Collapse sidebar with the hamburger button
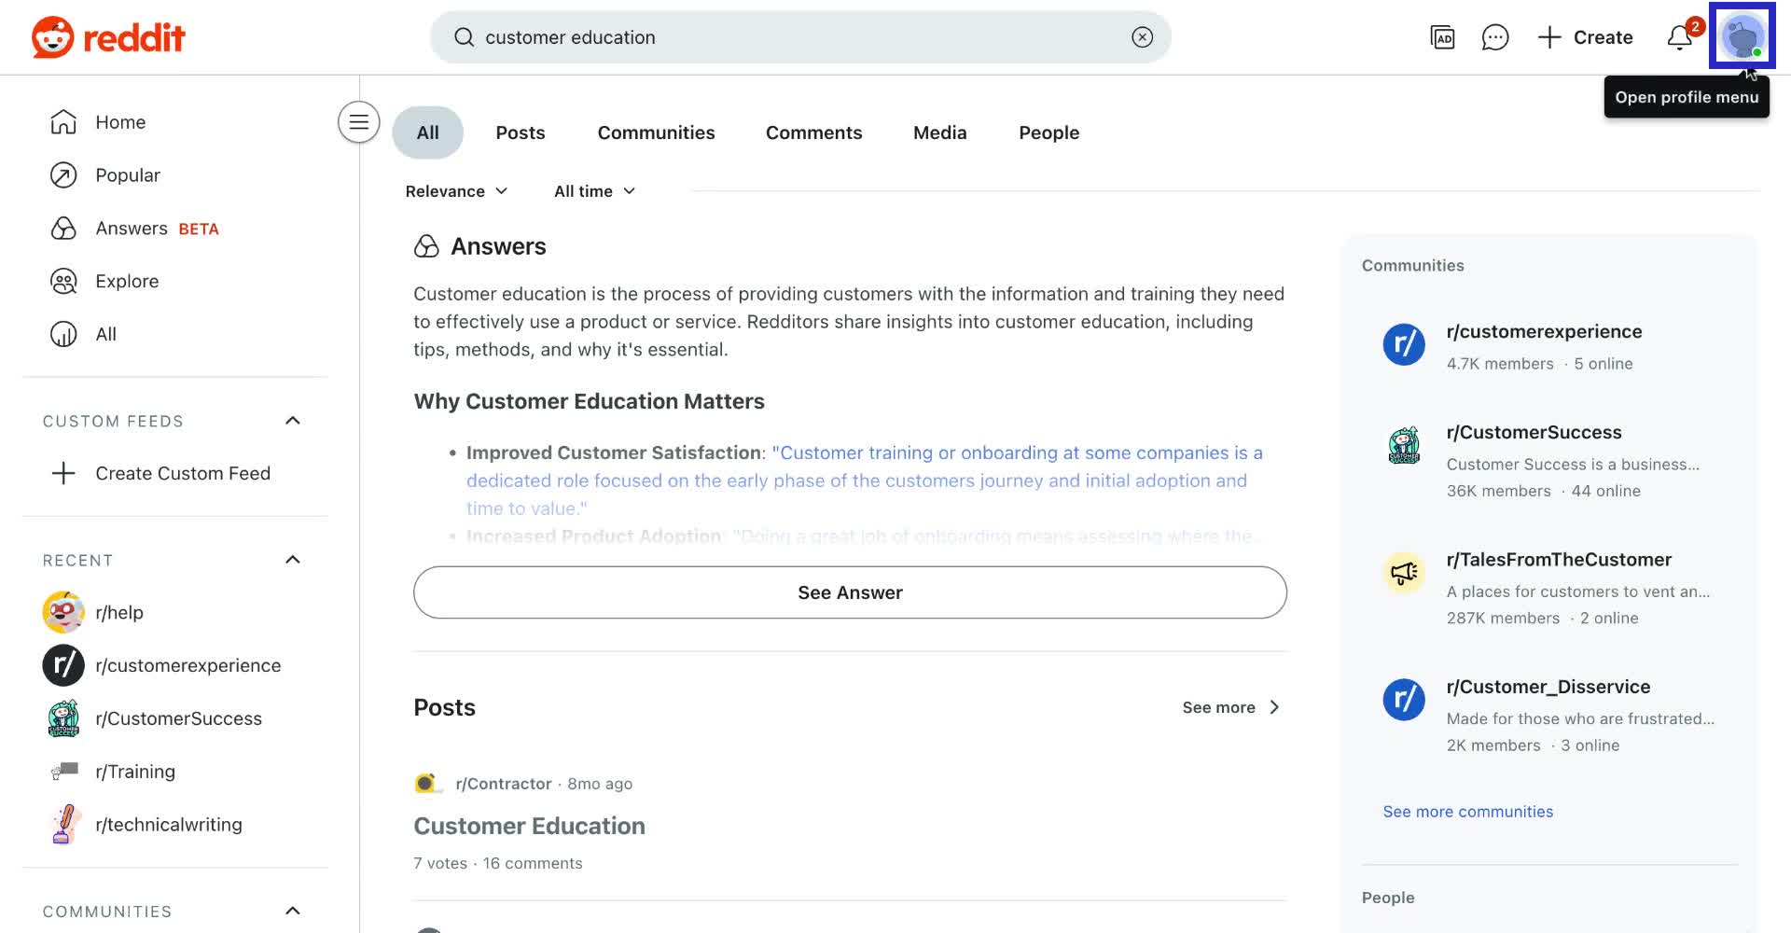The image size is (1791, 933). pyautogui.click(x=358, y=122)
